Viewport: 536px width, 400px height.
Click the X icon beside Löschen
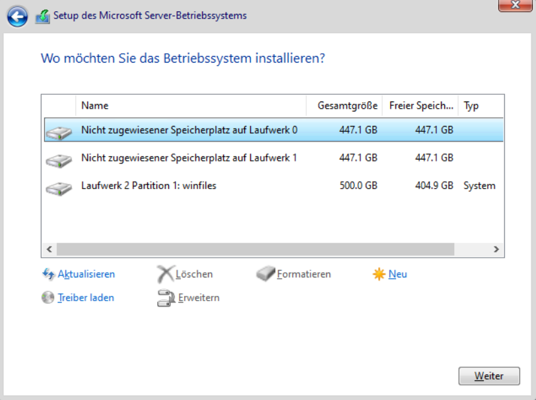point(166,274)
